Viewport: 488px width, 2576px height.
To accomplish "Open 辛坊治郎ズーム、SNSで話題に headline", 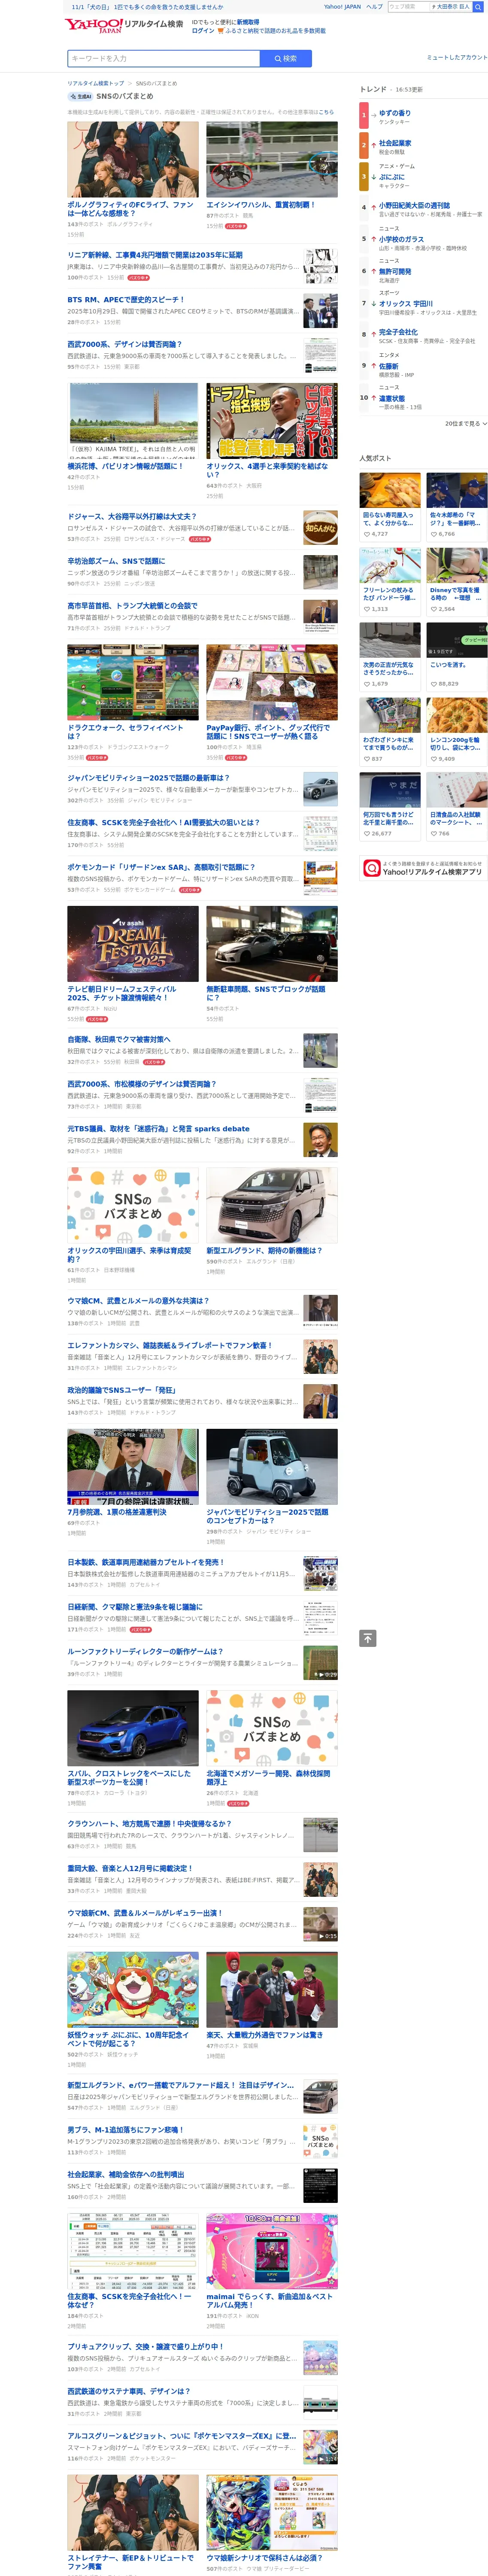I will tap(116, 561).
